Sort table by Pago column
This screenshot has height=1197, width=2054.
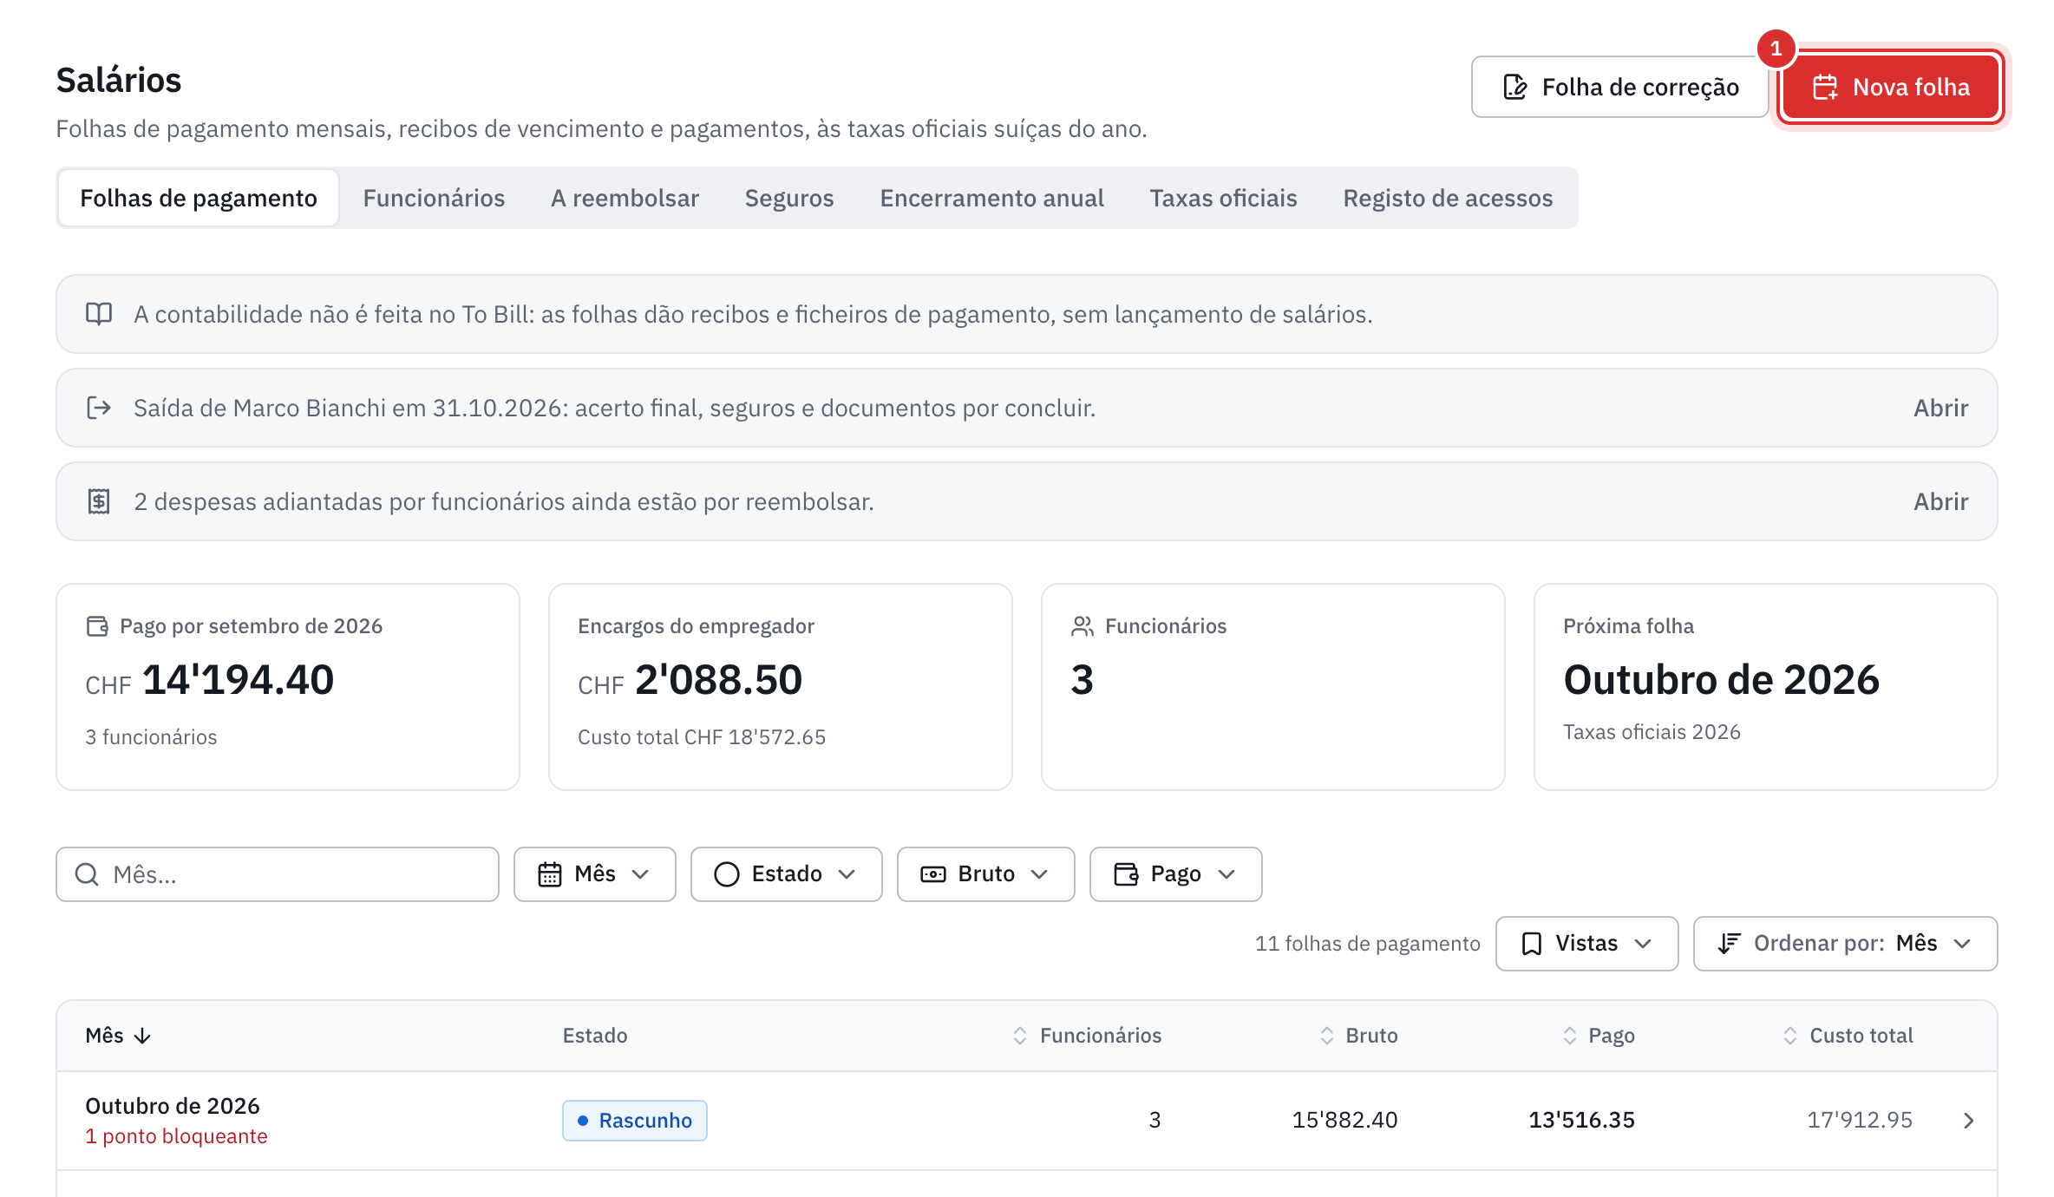tap(1599, 1036)
